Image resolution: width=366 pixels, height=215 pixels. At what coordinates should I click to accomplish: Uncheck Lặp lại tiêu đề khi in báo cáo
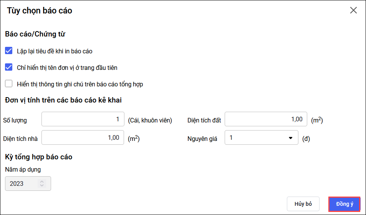pyautogui.click(x=9, y=51)
